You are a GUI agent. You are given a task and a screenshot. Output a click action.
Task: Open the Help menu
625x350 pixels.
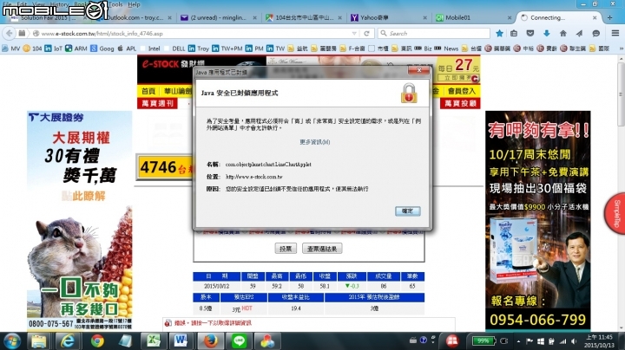coord(134,4)
